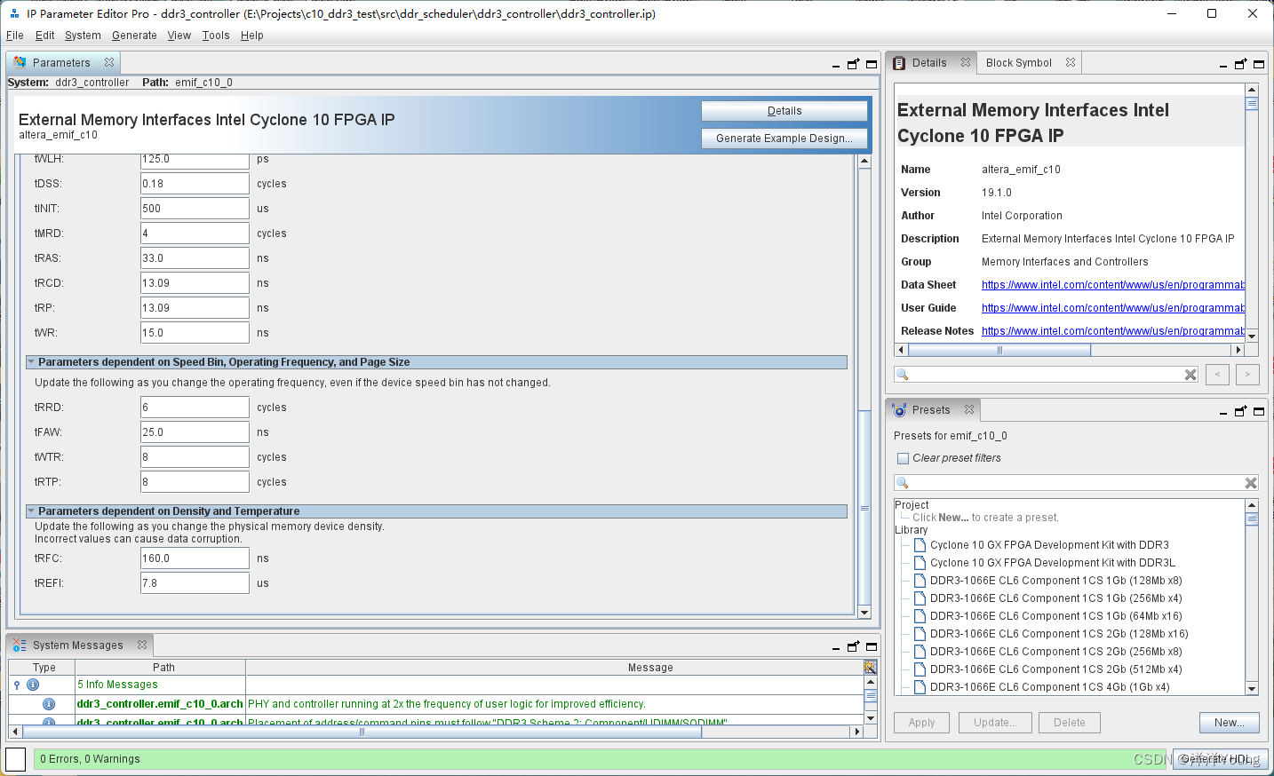Image resolution: width=1274 pixels, height=776 pixels.
Task: Click file icon of DDR3-1066E 1Gb (128Mb x8) preset
Action: coord(920,581)
